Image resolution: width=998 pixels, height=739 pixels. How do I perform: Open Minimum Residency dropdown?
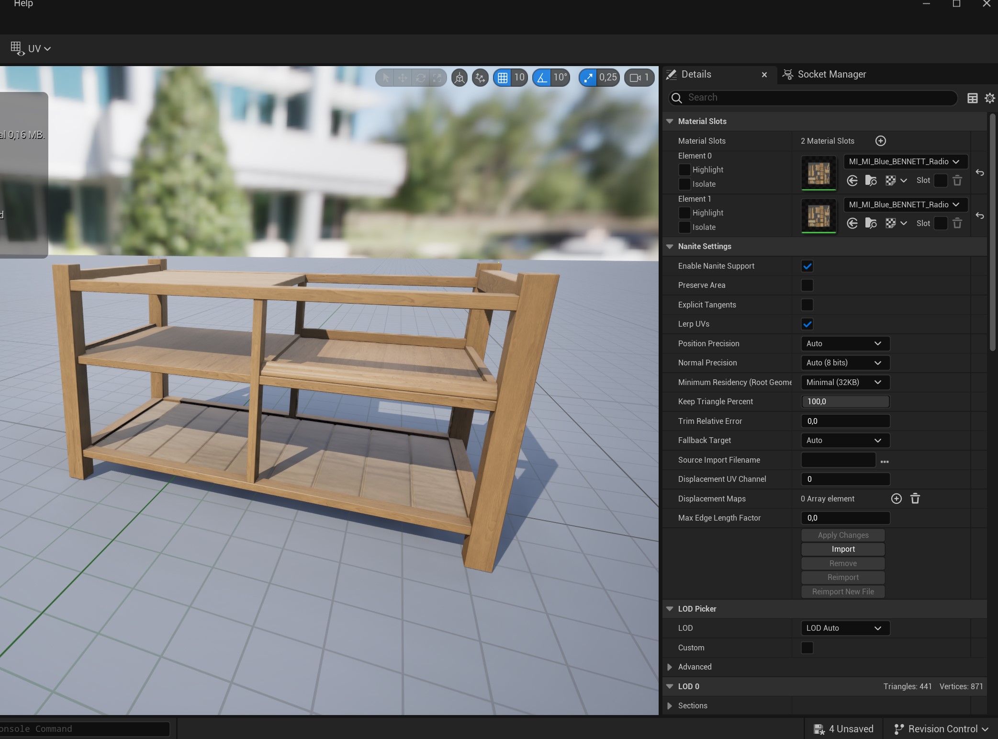point(845,382)
